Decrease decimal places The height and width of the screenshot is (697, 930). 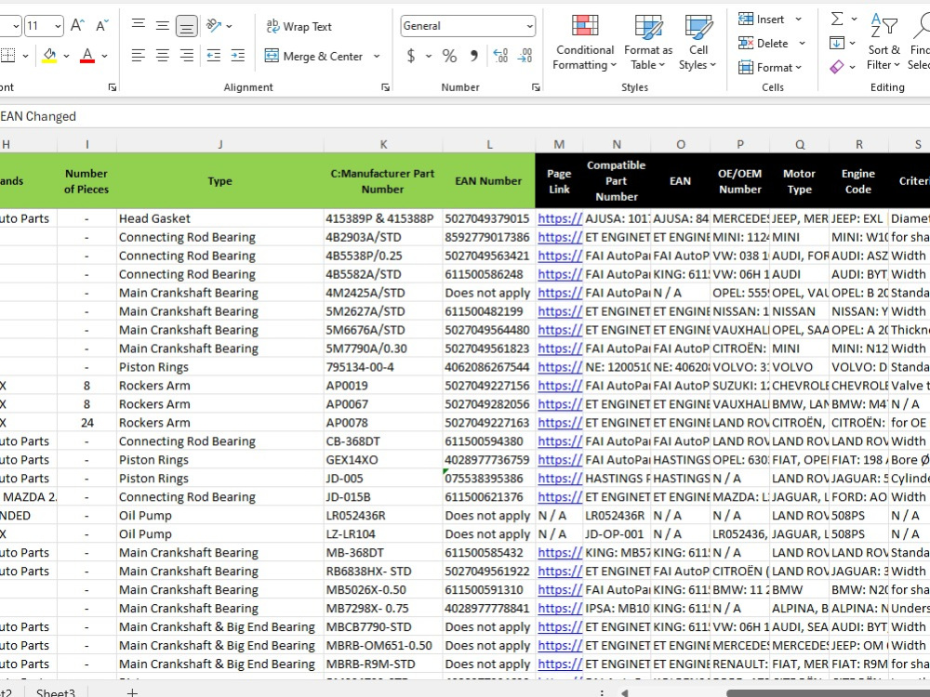pyautogui.click(x=525, y=56)
